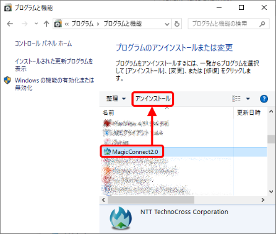Open the 整理 menu
Screen dimensions: 276x234
[x=116, y=99]
